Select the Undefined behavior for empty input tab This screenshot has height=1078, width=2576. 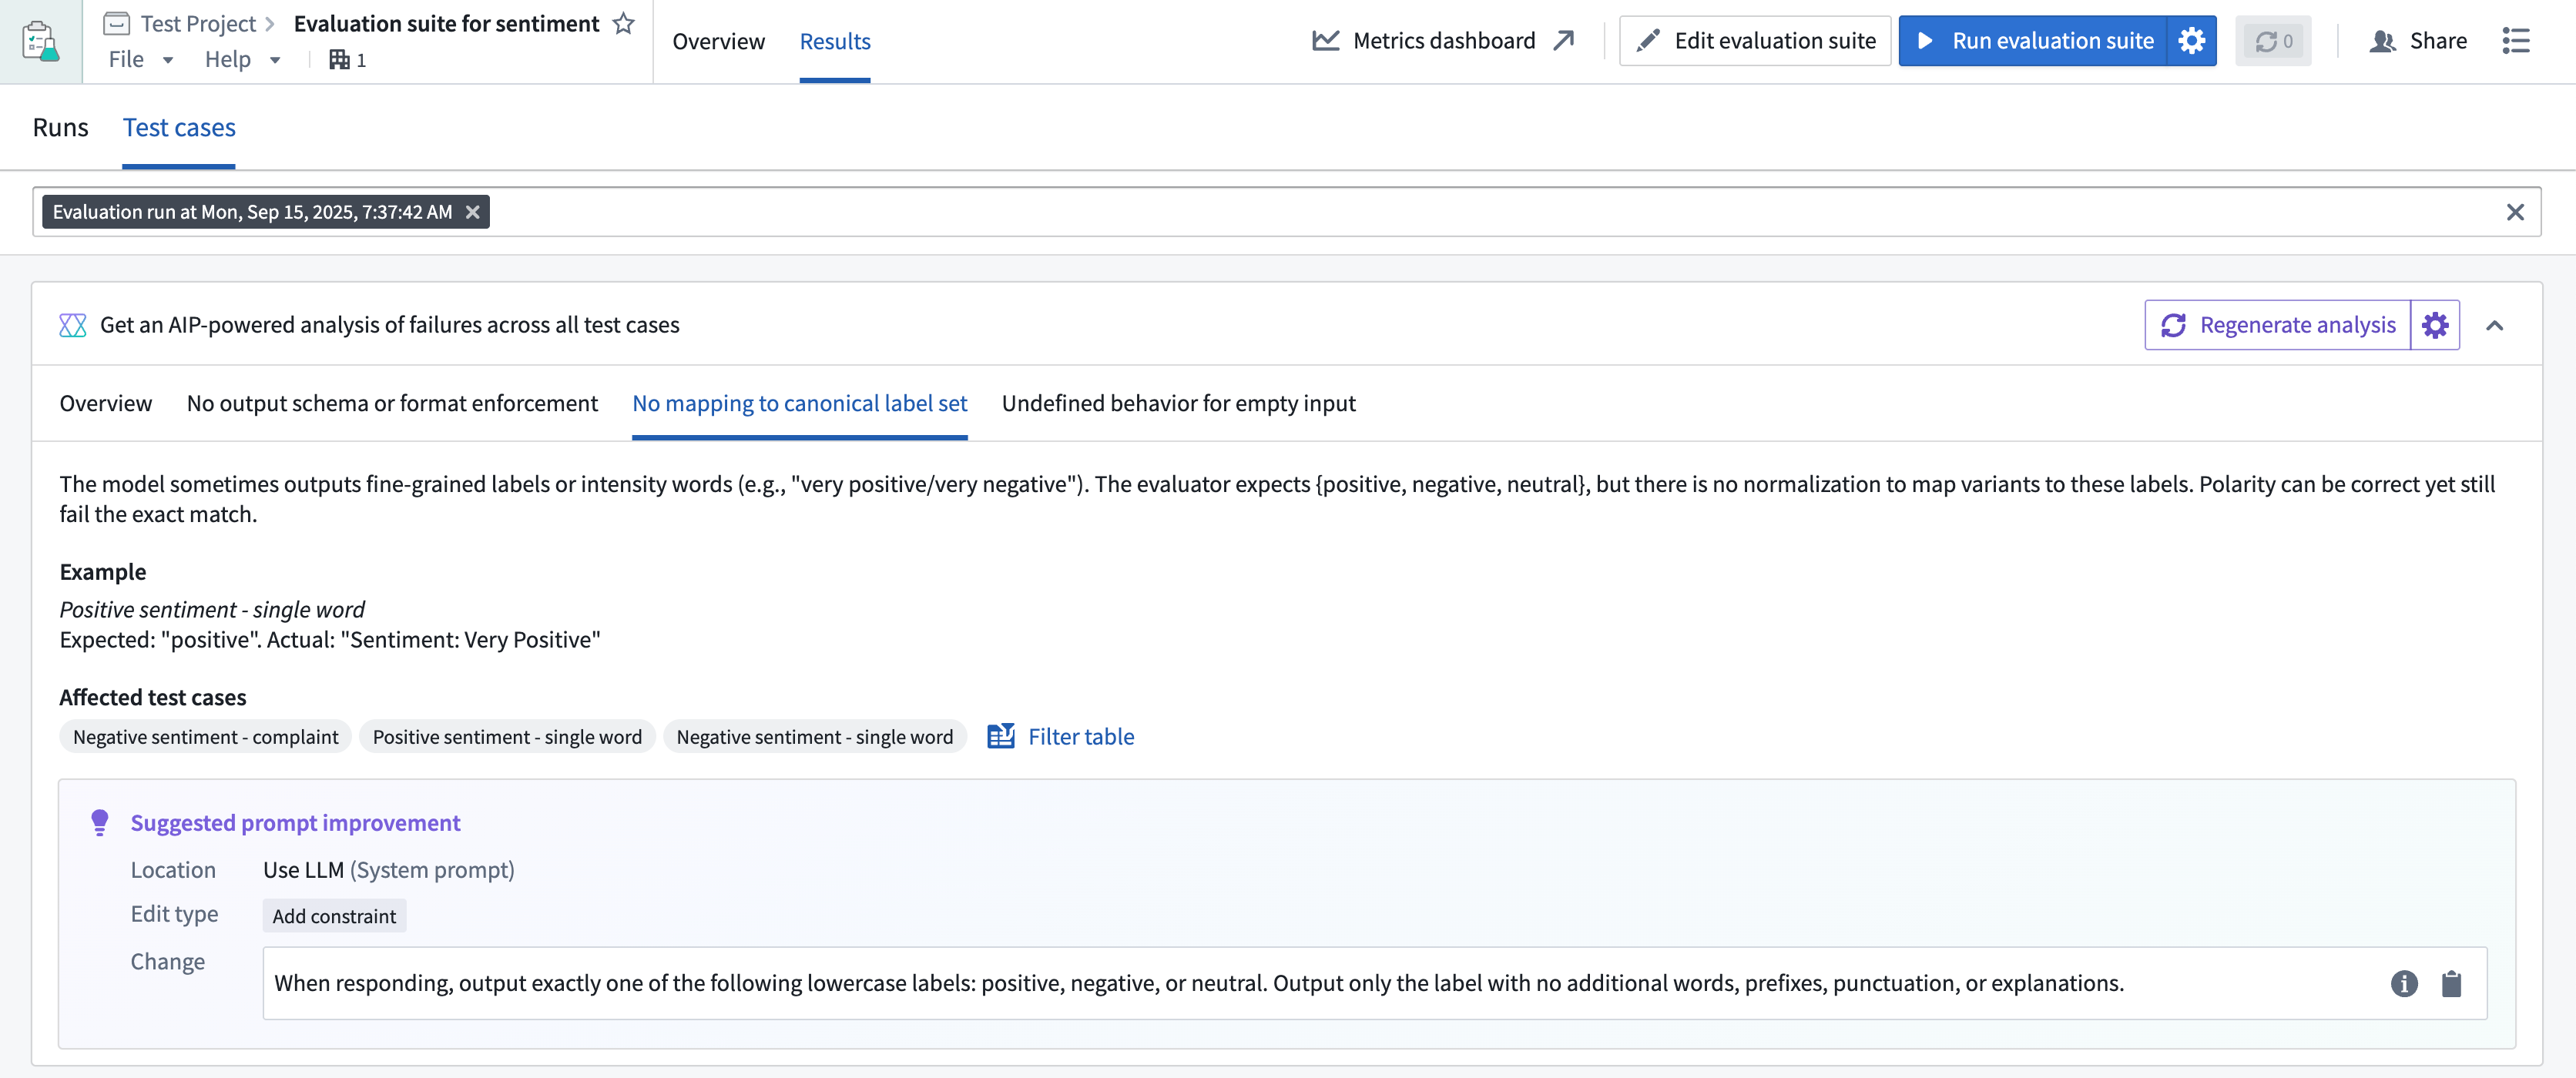click(x=1179, y=403)
